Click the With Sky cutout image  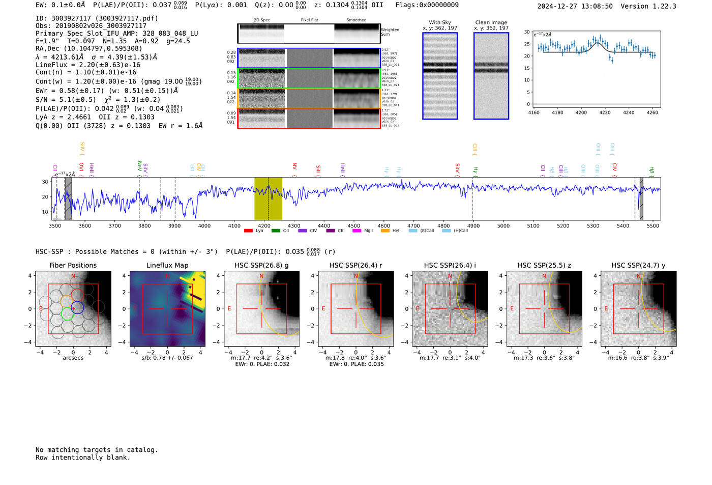440,76
